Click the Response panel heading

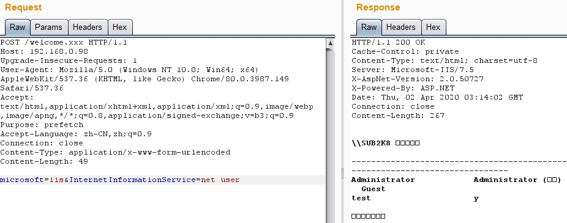tap(378, 7)
